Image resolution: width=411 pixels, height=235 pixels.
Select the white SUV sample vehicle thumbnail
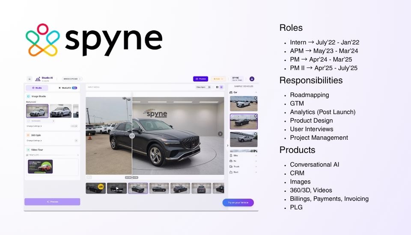(244, 104)
